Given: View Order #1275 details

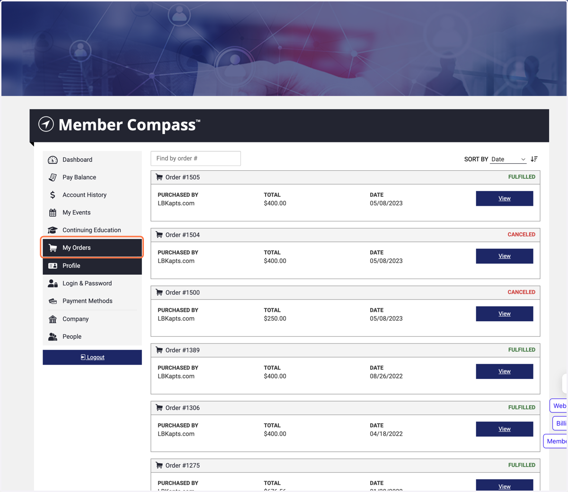Looking at the screenshot, I should tap(505, 485).
